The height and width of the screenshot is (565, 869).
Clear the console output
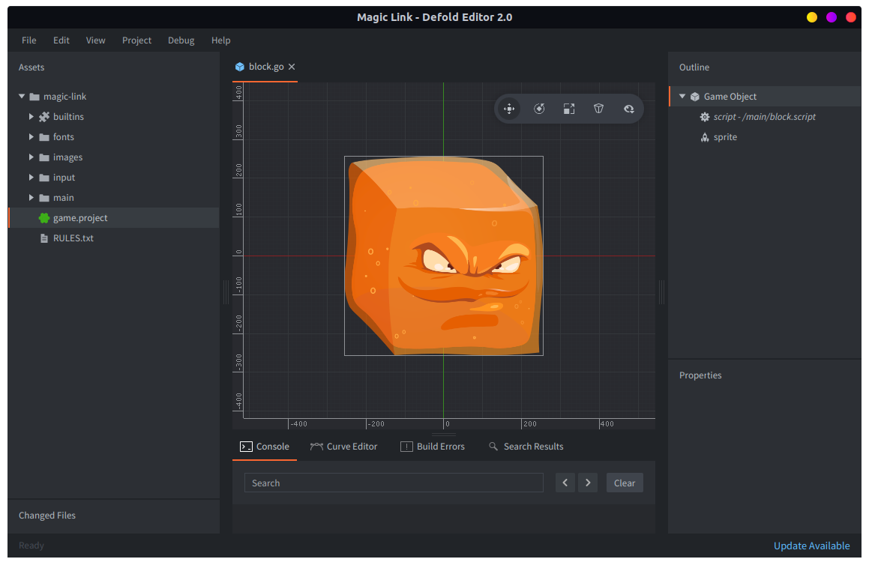pyautogui.click(x=624, y=483)
